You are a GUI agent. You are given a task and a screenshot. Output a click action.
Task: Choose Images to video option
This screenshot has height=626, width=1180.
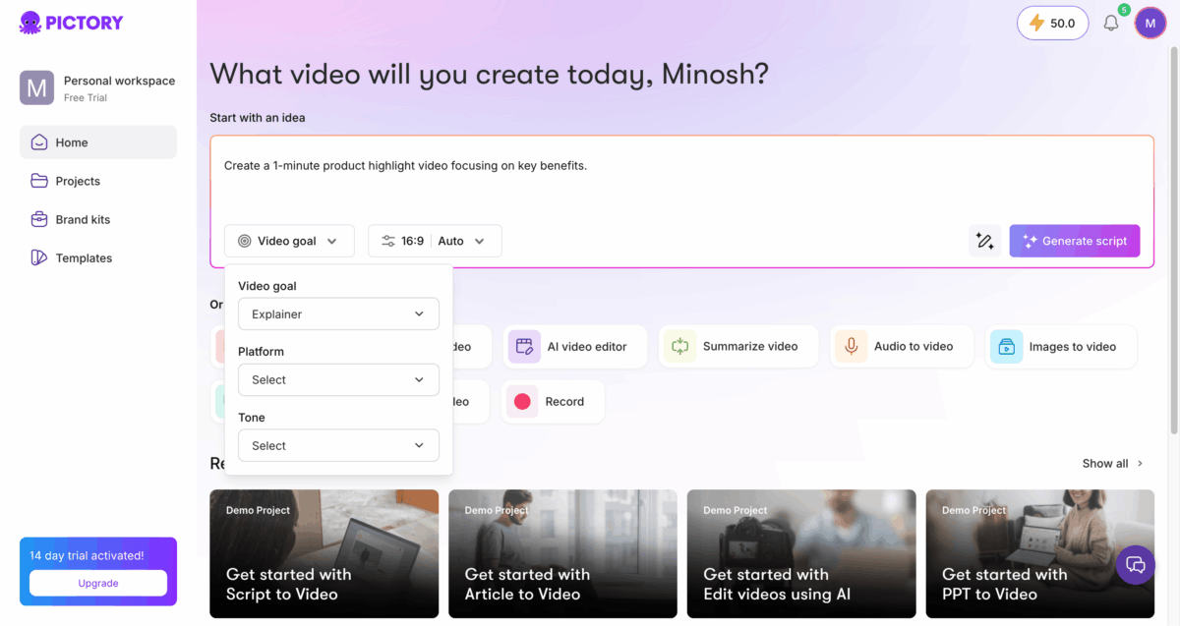coord(1061,346)
